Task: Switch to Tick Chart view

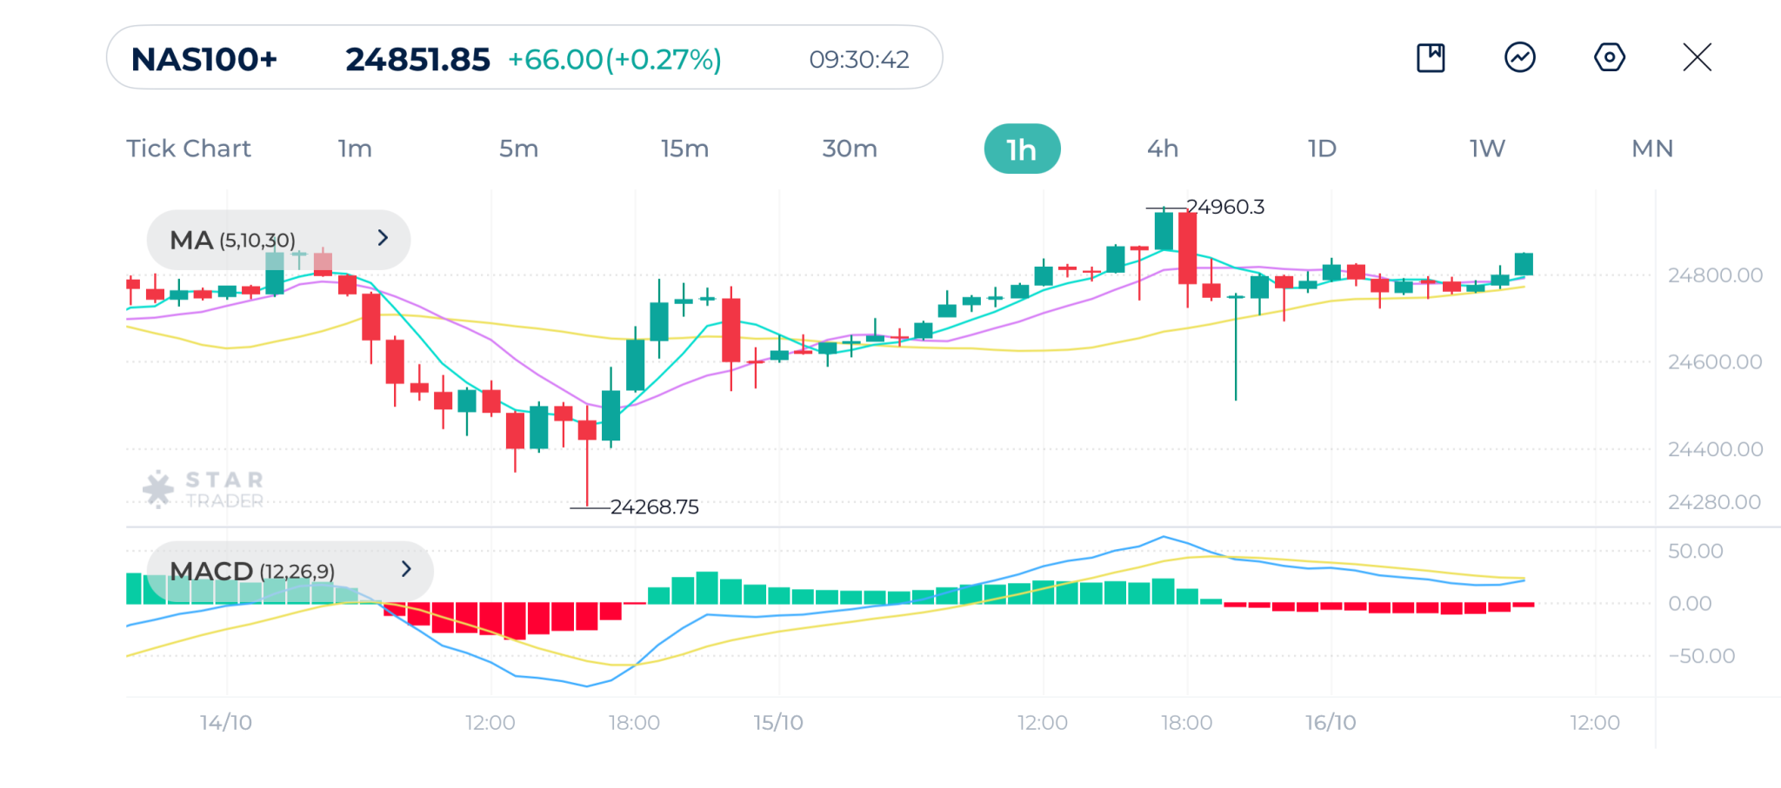Action: point(189,149)
